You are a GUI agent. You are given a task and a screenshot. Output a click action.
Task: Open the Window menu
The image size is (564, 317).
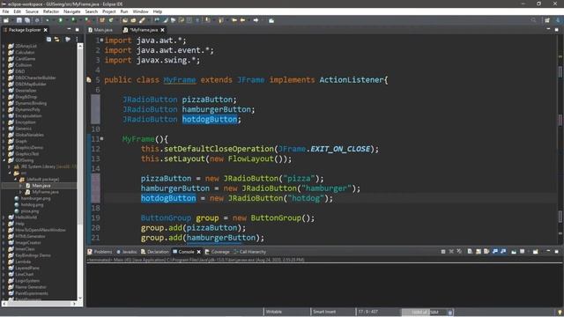(x=140, y=11)
